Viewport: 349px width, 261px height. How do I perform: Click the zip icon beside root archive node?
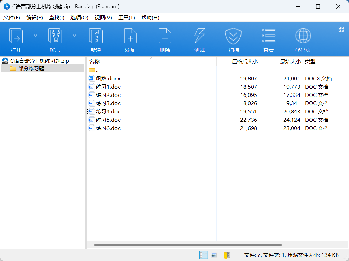click(x=5, y=61)
